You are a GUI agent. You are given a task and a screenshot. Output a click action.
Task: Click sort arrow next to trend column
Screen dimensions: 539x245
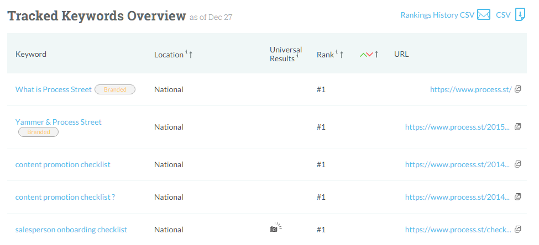(x=376, y=55)
